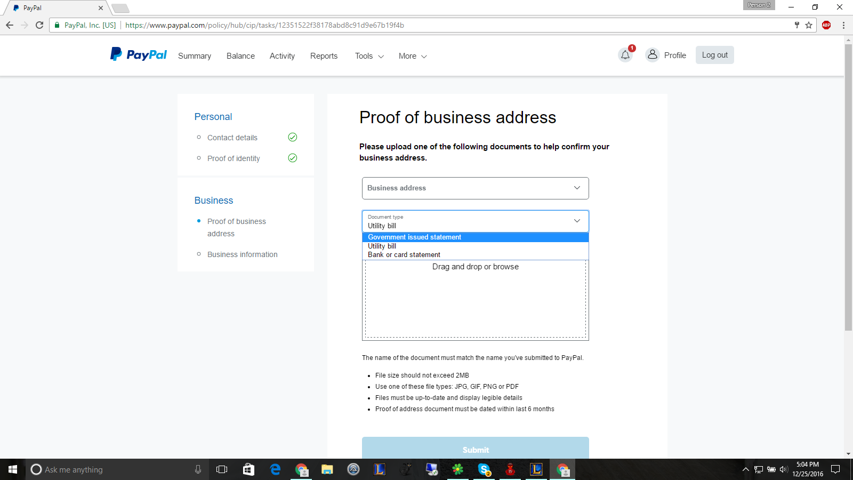Open the Windows Store taskbar icon
The width and height of the screenshot is (853, 480).
(x=248, y=469)
